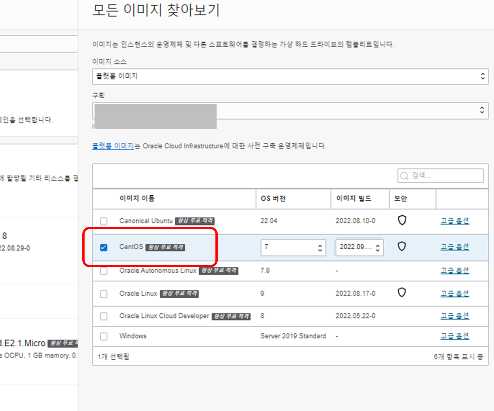Click the free-tier badge beside Oracle Linux Cloud Developer
The image size is (494, 411).
pyautogui.click(x=231, y=317)
